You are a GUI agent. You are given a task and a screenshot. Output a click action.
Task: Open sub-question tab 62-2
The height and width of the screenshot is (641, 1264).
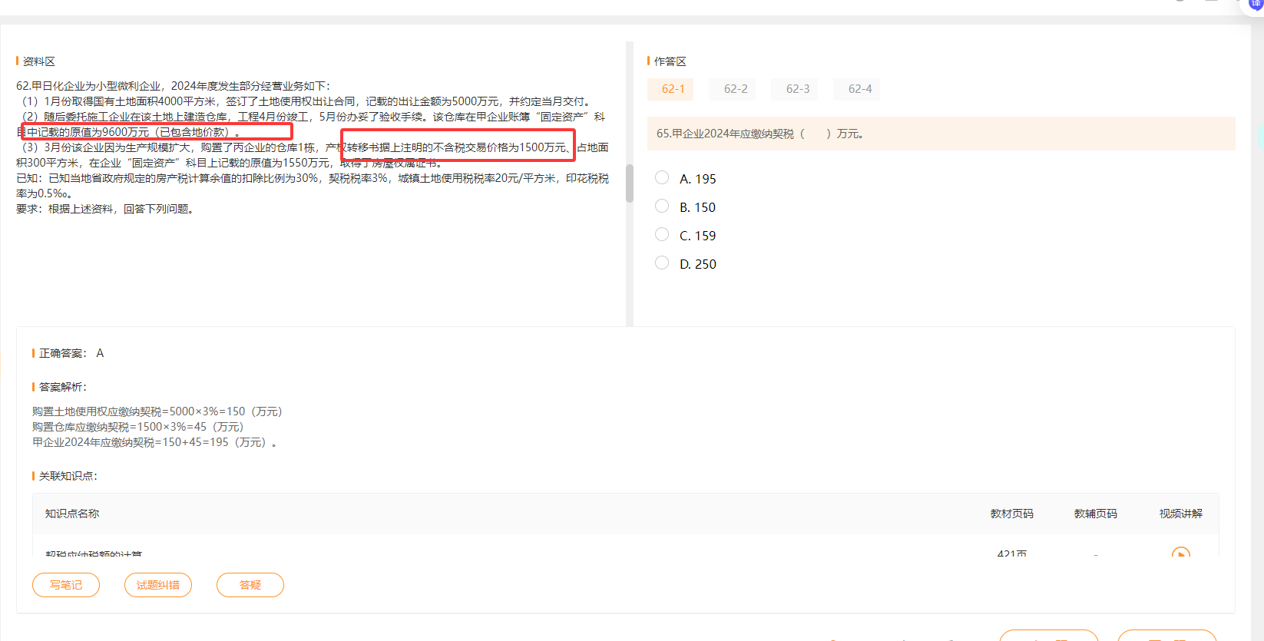click(735, 89)
